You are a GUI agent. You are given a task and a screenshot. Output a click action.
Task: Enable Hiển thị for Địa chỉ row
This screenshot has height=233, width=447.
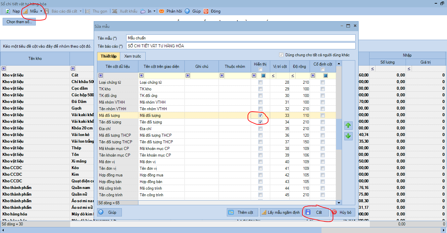[x=261, y=129]
